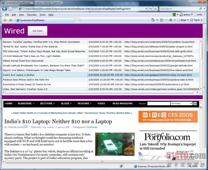Select Report: Live Nation, Ticketmaster row
Image resolution: width=208 pixels, height=170 pixels.
pos(100,70)
